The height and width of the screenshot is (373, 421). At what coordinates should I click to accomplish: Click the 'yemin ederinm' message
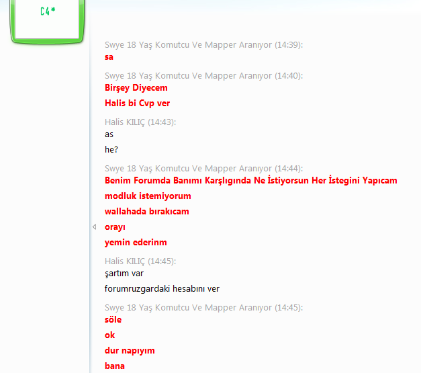(136, 243)
